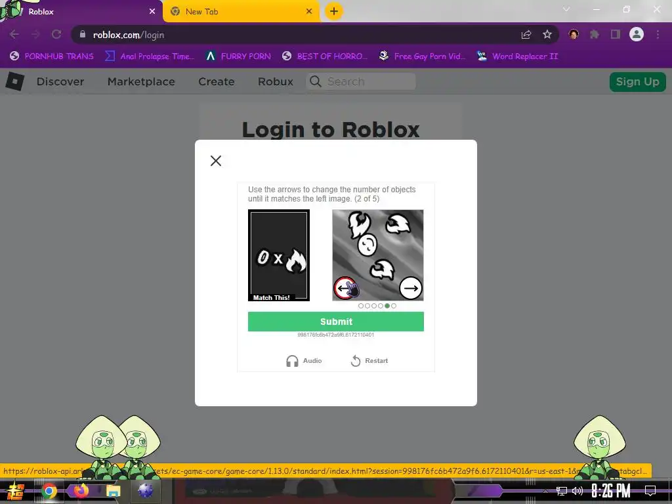Click the right arrow on puzzle image
The height and width of the screenshot is (504, 672).
(411, 288)
